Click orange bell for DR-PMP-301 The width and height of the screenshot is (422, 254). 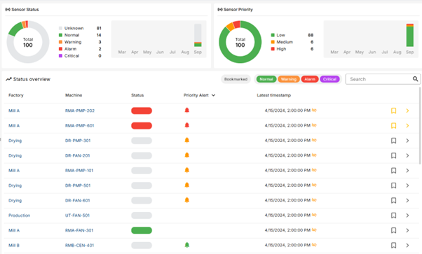coord(186,140)
